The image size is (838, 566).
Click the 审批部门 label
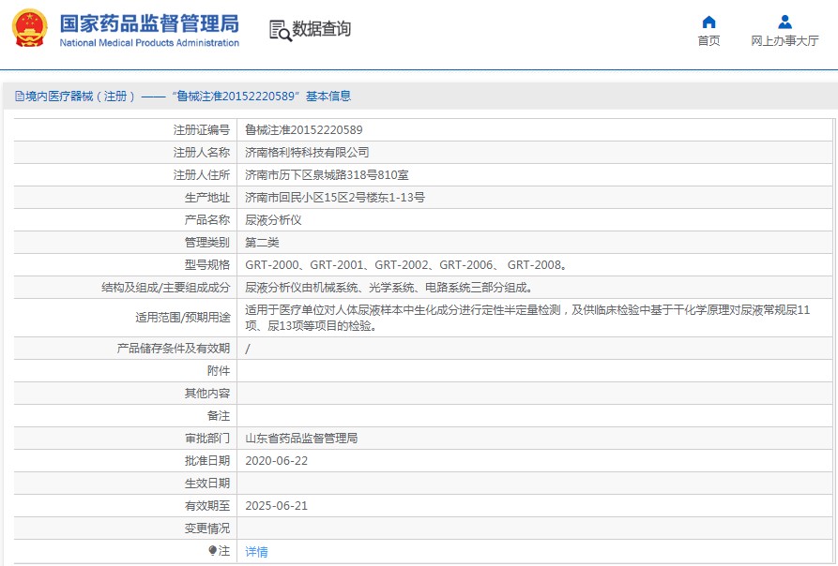(207, 439)
